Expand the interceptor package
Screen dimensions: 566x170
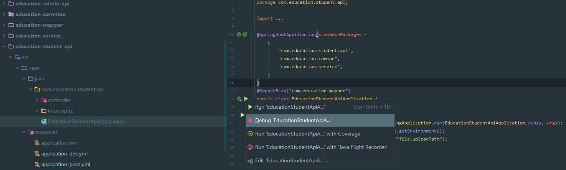click(37, 111)
